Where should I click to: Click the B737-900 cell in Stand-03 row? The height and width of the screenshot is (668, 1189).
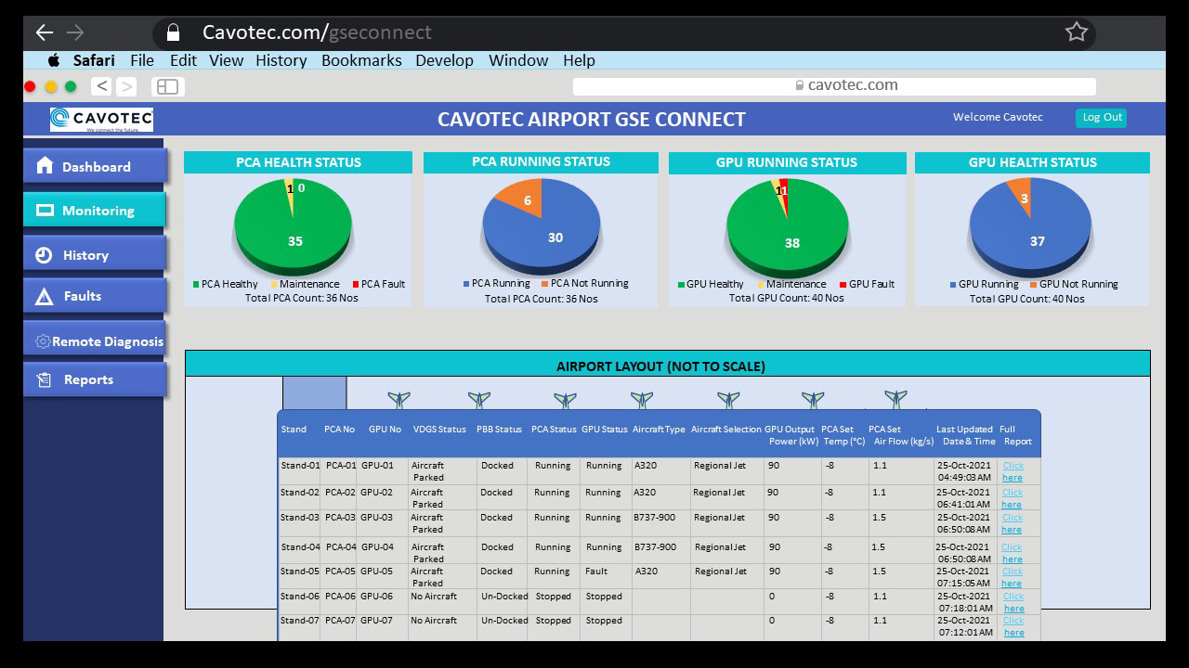click(655, 518)
